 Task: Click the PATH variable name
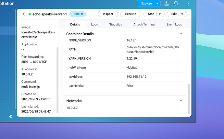pos(72,49)
